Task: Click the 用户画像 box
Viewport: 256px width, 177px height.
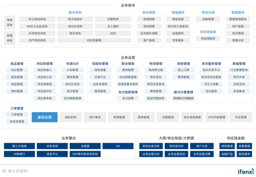Action: pyautogui.click(x=238, y=26)
